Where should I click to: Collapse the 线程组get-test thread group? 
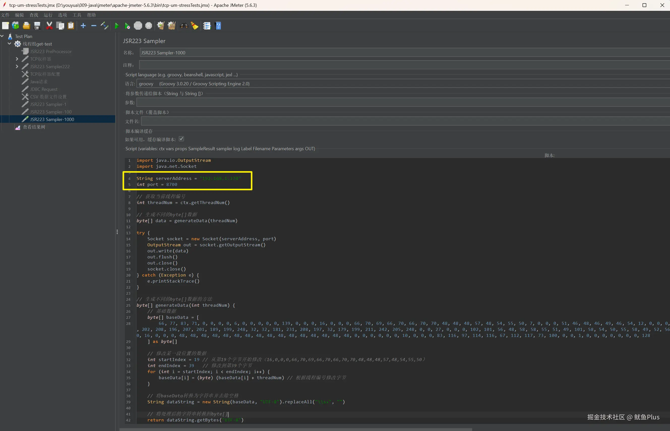point(9,44)
